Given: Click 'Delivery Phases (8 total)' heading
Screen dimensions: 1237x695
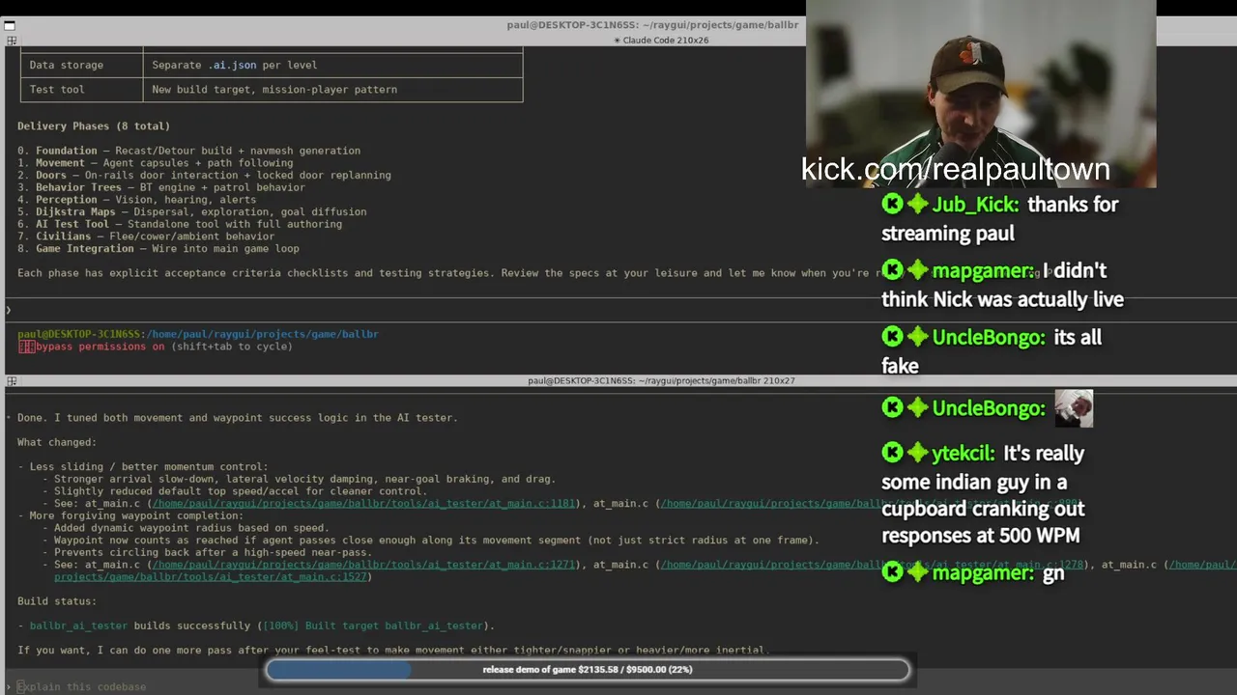Looking at the screenshot, I should (x=94, y=126).
